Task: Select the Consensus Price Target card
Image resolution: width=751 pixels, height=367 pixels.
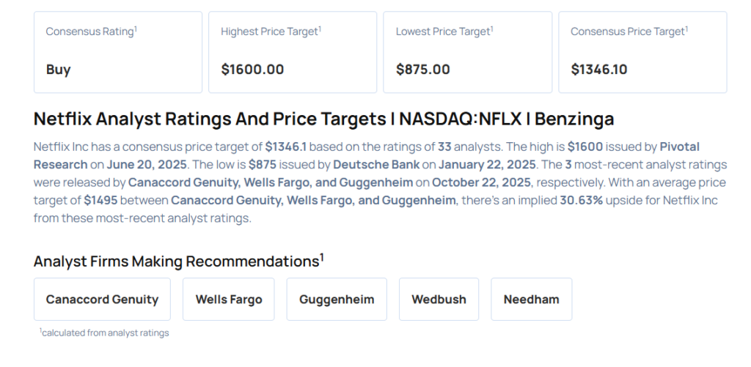Action: 642,52
